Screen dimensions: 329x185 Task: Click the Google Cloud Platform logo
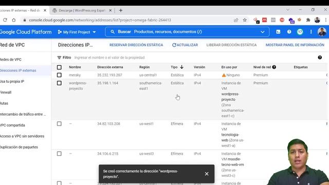coord(26,32)
